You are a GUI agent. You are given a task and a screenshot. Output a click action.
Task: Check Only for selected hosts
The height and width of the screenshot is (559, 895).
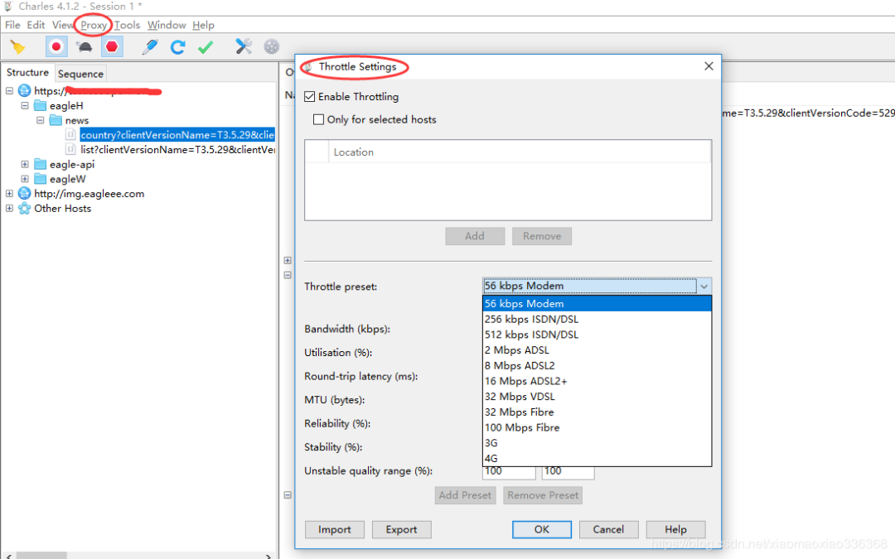tap(318, 119)
